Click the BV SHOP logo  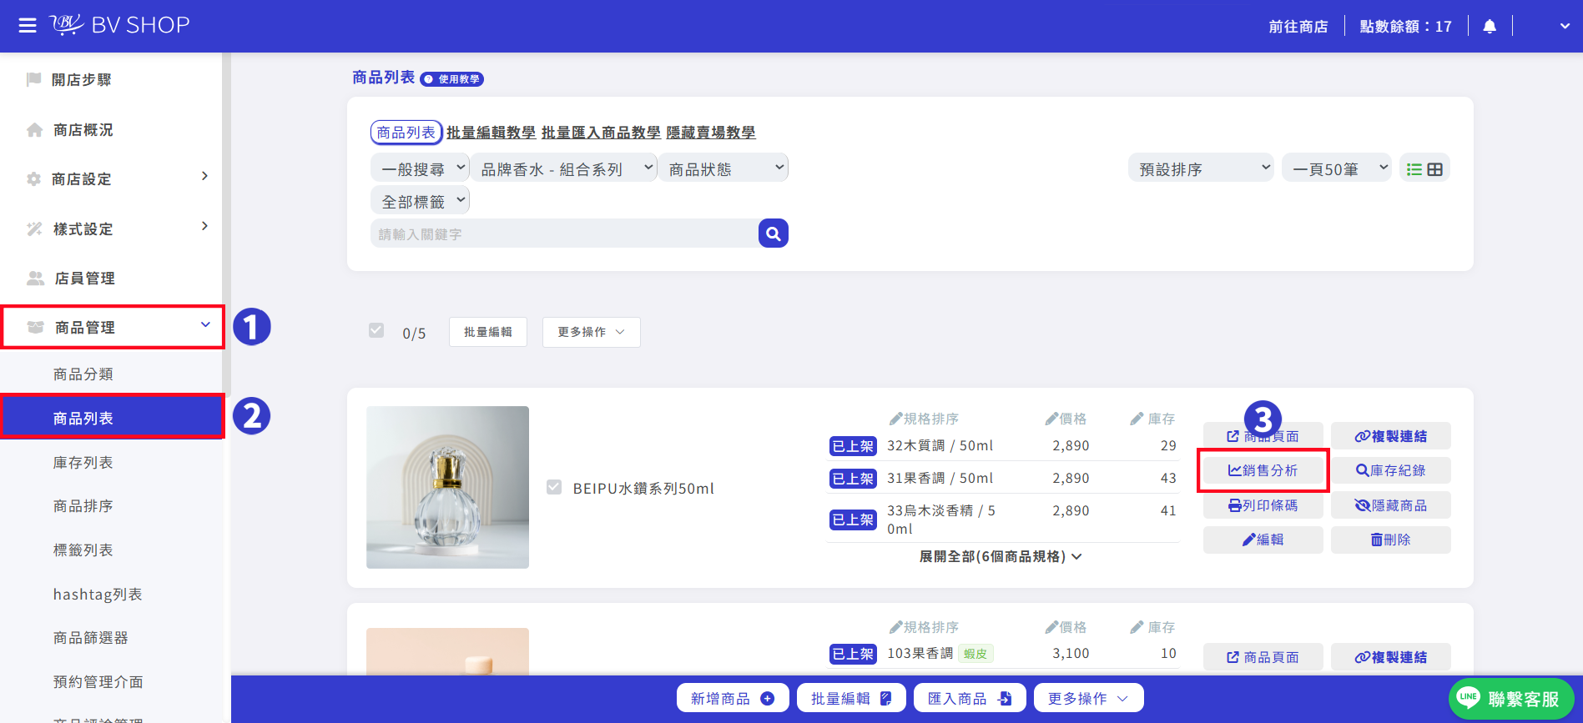tap(120, 25)
